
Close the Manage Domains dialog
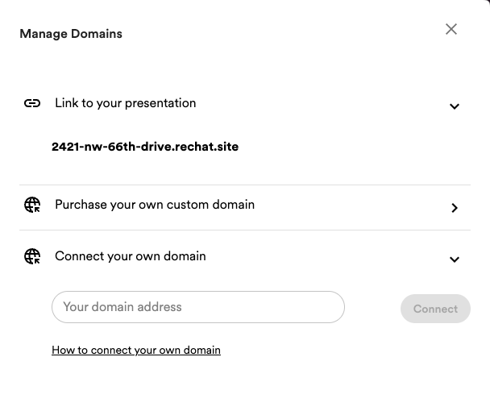(451, 29)
